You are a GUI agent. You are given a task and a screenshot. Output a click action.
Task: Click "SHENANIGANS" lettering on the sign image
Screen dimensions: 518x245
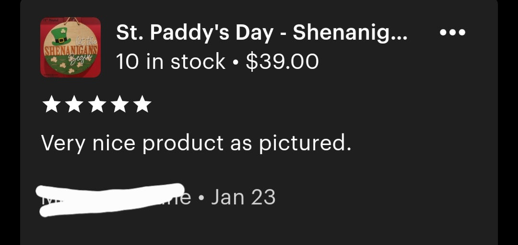[70, 50]
